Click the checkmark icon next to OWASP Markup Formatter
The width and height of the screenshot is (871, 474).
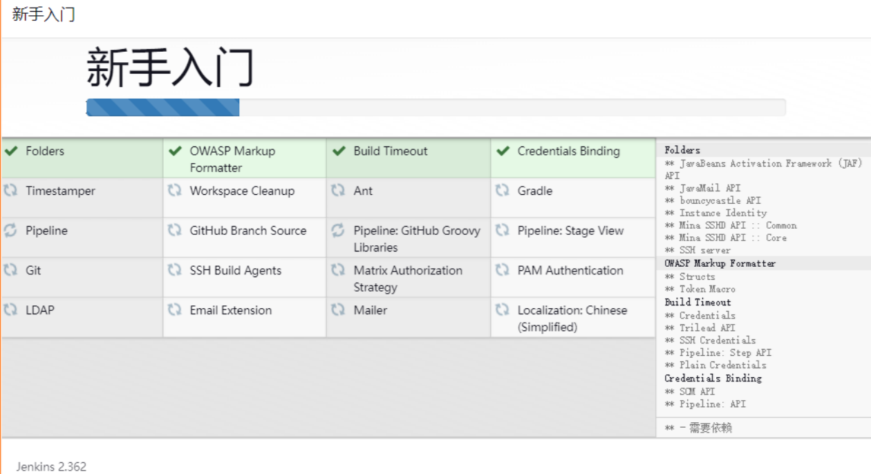[175, 151]
